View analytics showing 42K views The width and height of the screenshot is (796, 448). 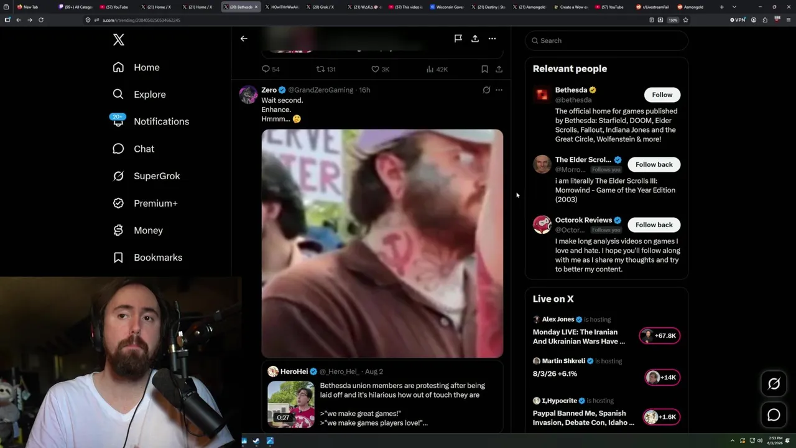(437, 69)
